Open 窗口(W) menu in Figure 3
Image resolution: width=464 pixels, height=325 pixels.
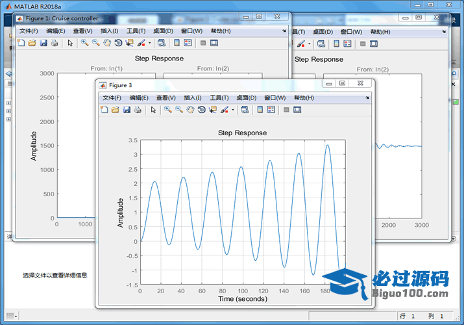(275, 97)
